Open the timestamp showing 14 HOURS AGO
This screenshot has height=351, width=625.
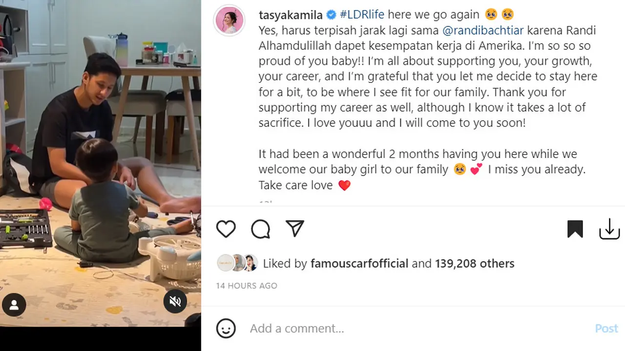[x=247, y=286]
